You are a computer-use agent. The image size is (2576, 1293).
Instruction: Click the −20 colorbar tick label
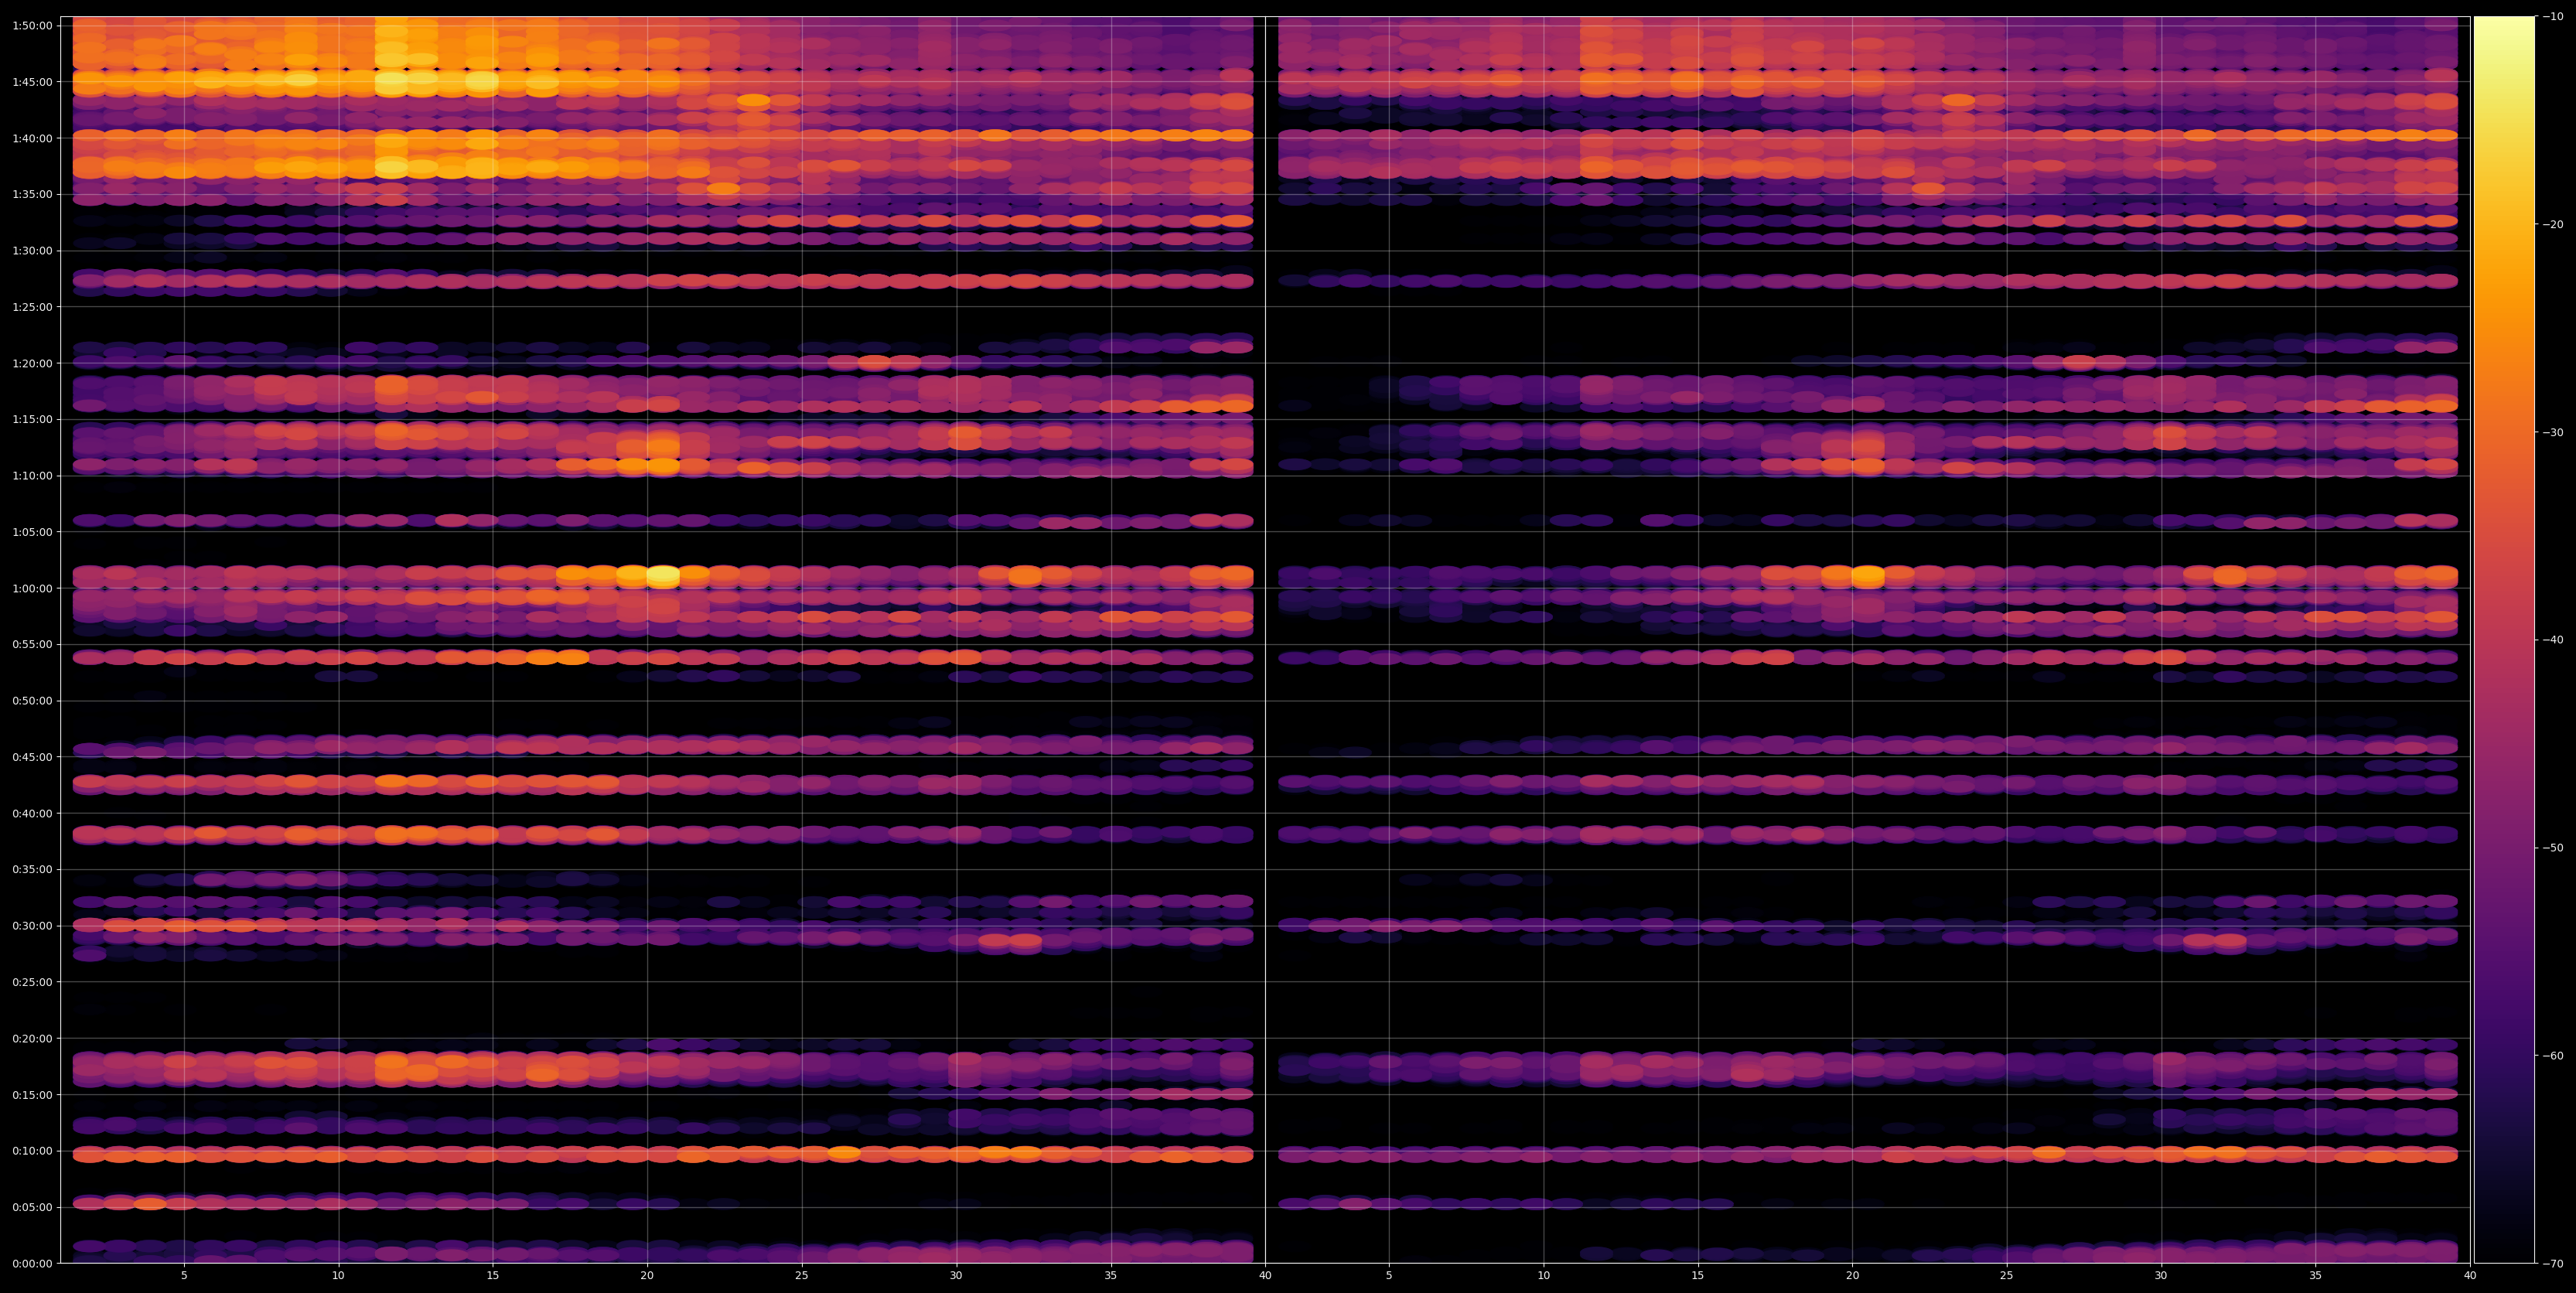(x=2553, y=224)
